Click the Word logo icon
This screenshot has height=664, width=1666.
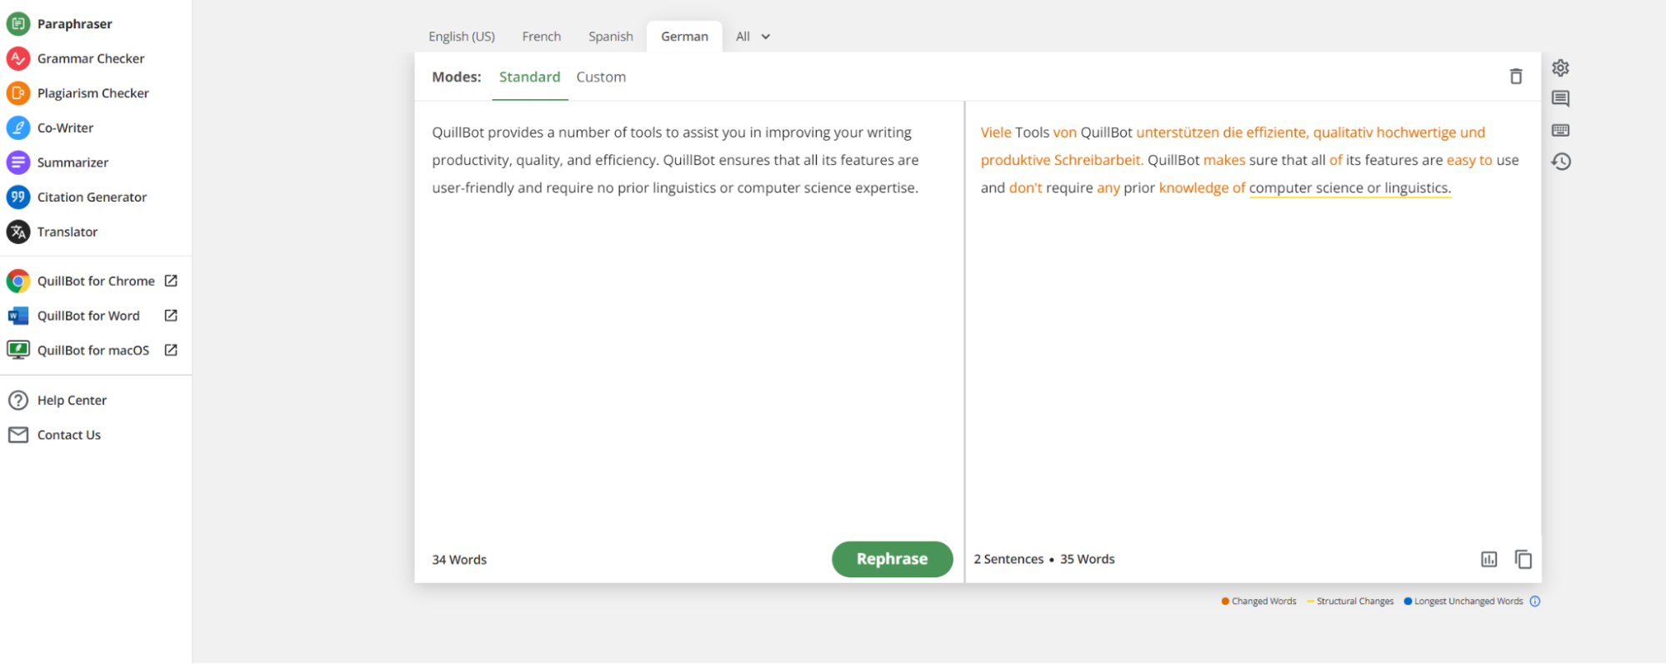18,316
